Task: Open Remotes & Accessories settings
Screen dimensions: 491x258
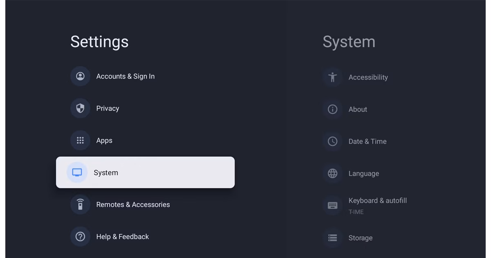Action: [133, 204]
